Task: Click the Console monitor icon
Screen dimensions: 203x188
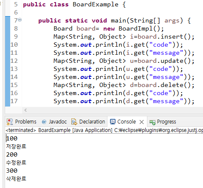Action: (113, 122)
